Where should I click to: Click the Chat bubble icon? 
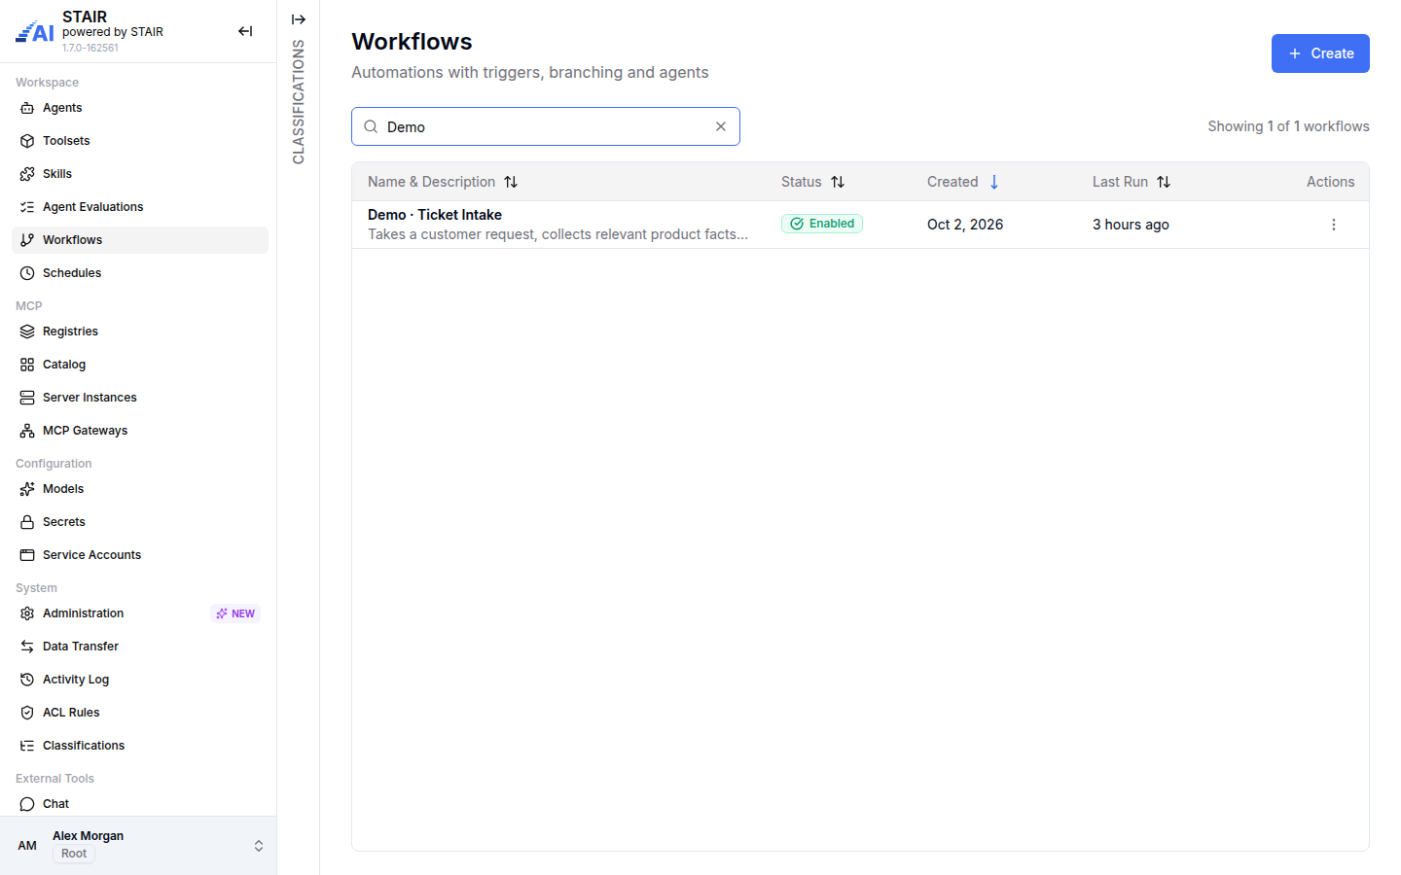(x=27, y=804)
